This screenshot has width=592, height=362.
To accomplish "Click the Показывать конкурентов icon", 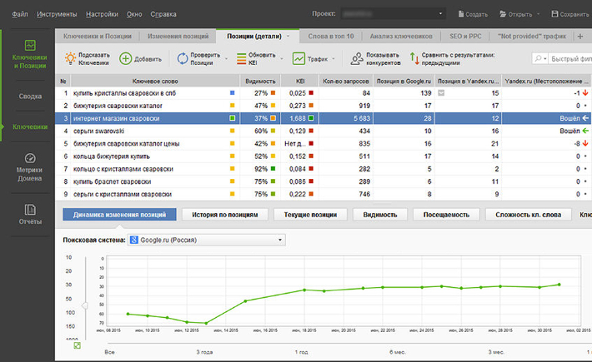I will click(x=358, y=59).
